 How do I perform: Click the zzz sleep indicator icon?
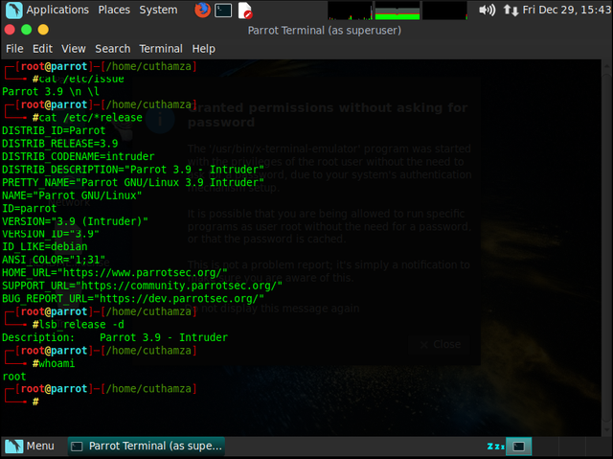pyautogui.click(x=495, y=447)
